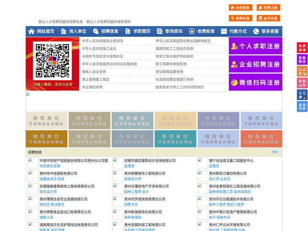The image size is (308, 231).
Task: Open the 联系客服 menu item
Action: tap(270, 31)
